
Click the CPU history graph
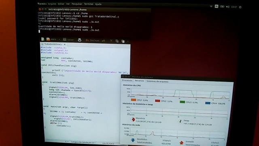coord(180,94)
